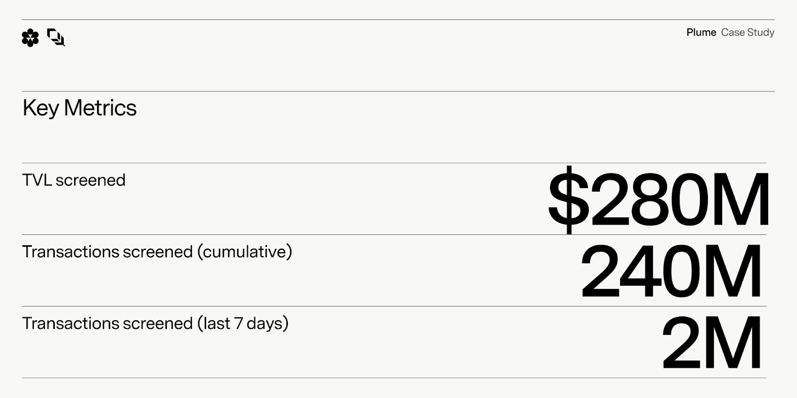
Task: Click the flower-shaped logo icon
Action: point(30,38)
